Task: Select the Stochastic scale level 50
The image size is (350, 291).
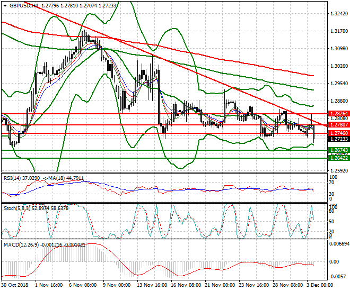Action: point(331,222)
